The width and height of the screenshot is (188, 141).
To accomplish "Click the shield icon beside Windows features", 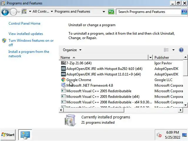I will click(x=4, y=41).
